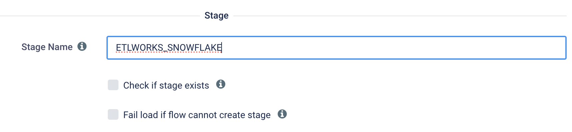Open the Stage Name info tooltip icon

click(82, 46)
